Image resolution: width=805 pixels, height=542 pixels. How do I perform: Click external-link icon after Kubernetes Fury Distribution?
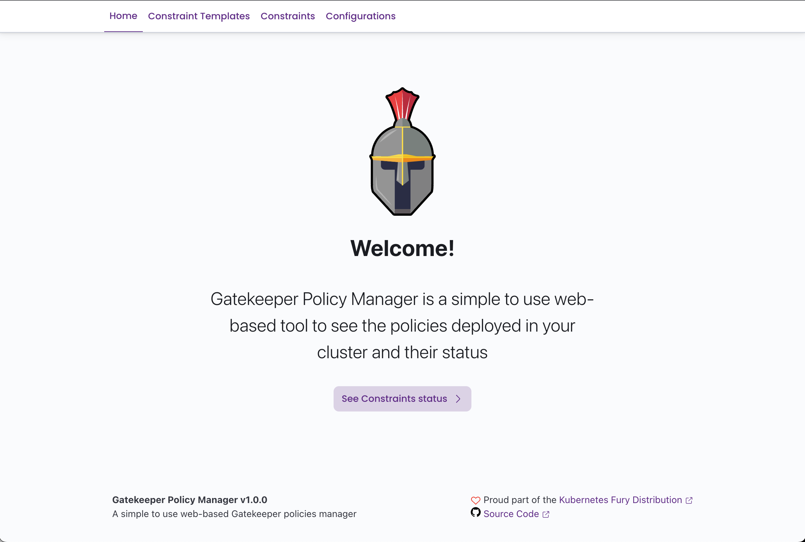point(689,500)
